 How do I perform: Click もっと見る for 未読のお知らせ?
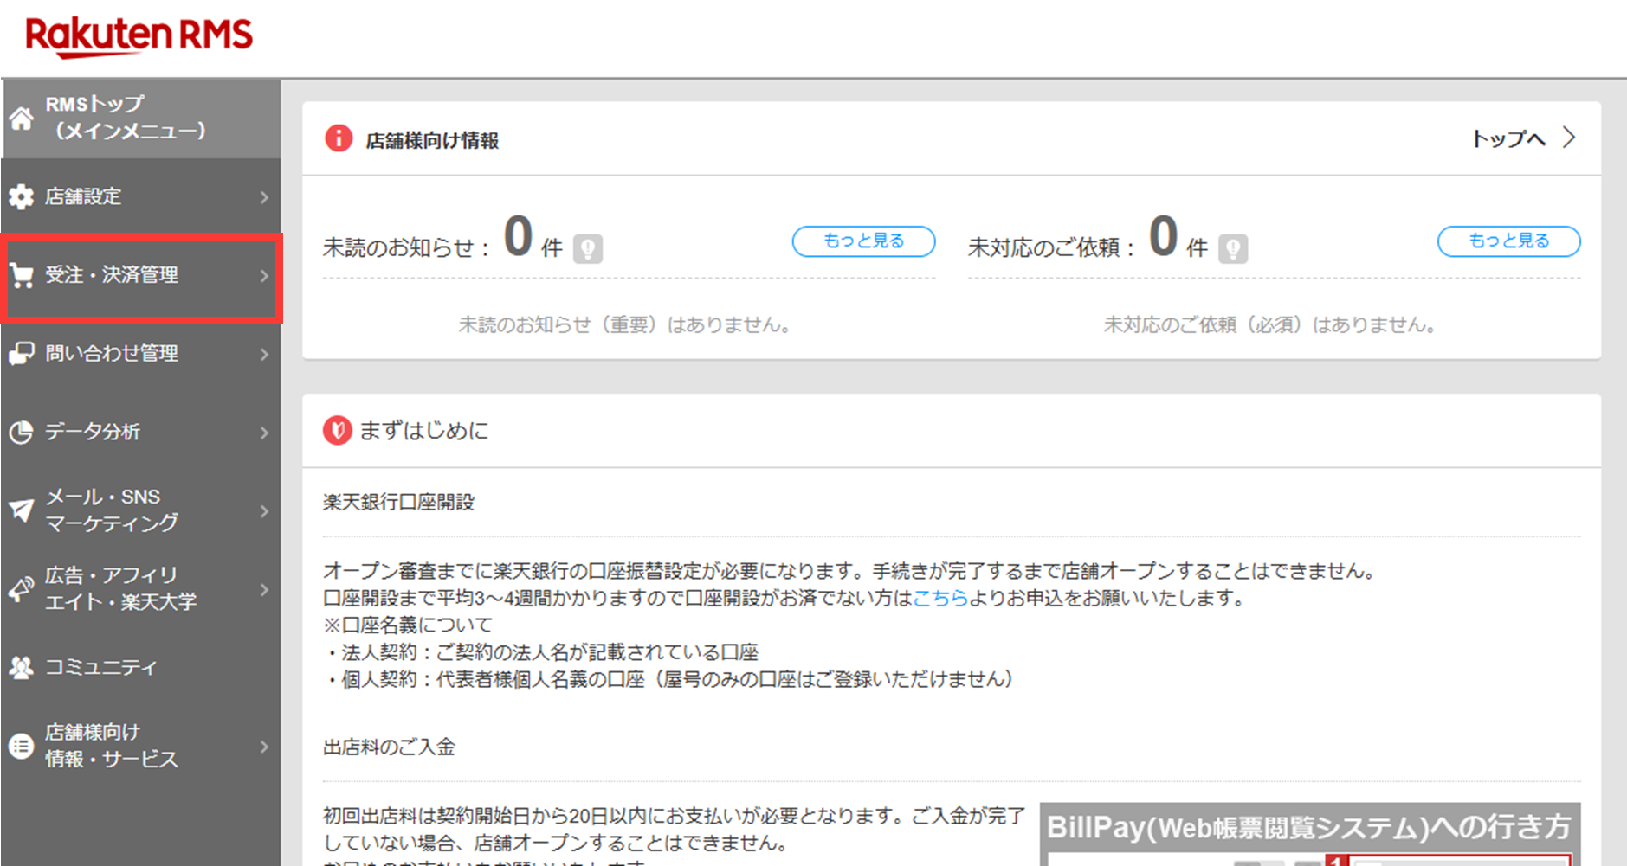pyautogui.click(x=863, y=241)
